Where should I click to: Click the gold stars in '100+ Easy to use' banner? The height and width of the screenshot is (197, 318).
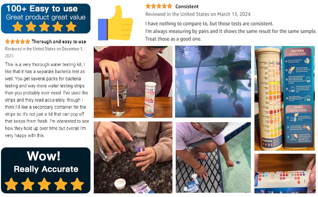coord(44,27)
